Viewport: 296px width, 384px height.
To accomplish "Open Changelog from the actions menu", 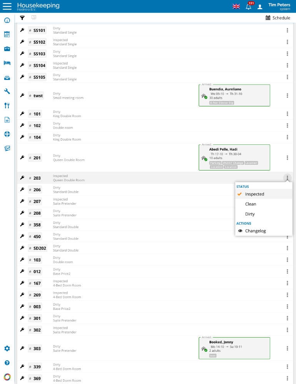I will pyautogui.click(x=255, y=231).
